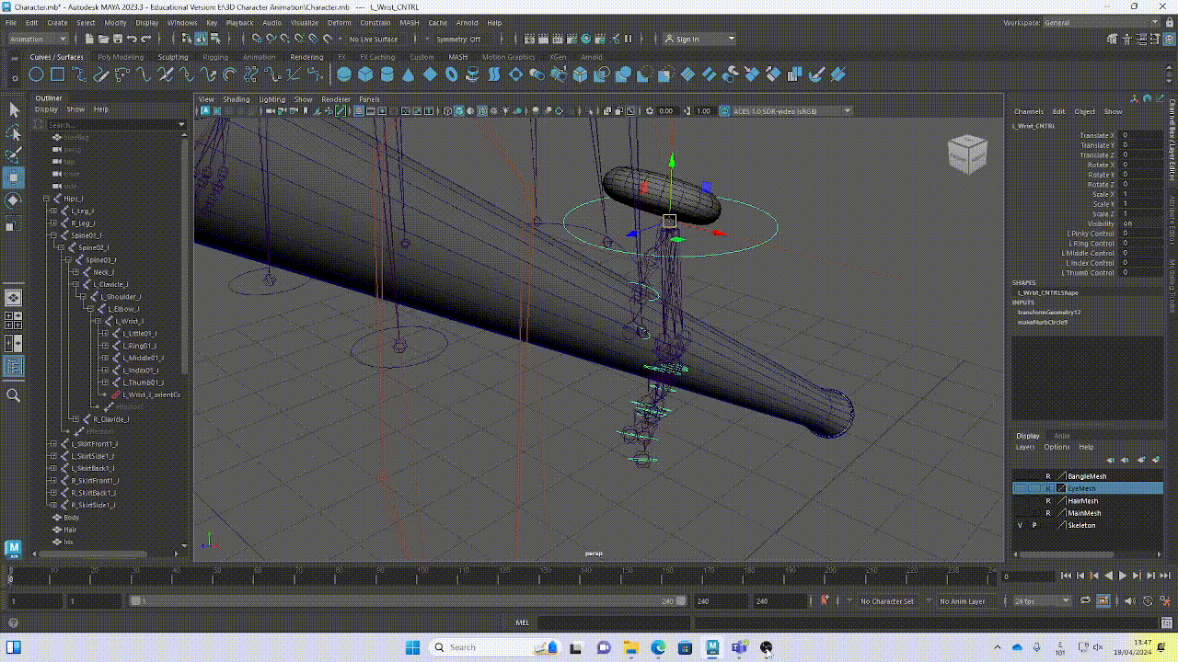
Task: Open the Deform menu
Action: (339, 22)
